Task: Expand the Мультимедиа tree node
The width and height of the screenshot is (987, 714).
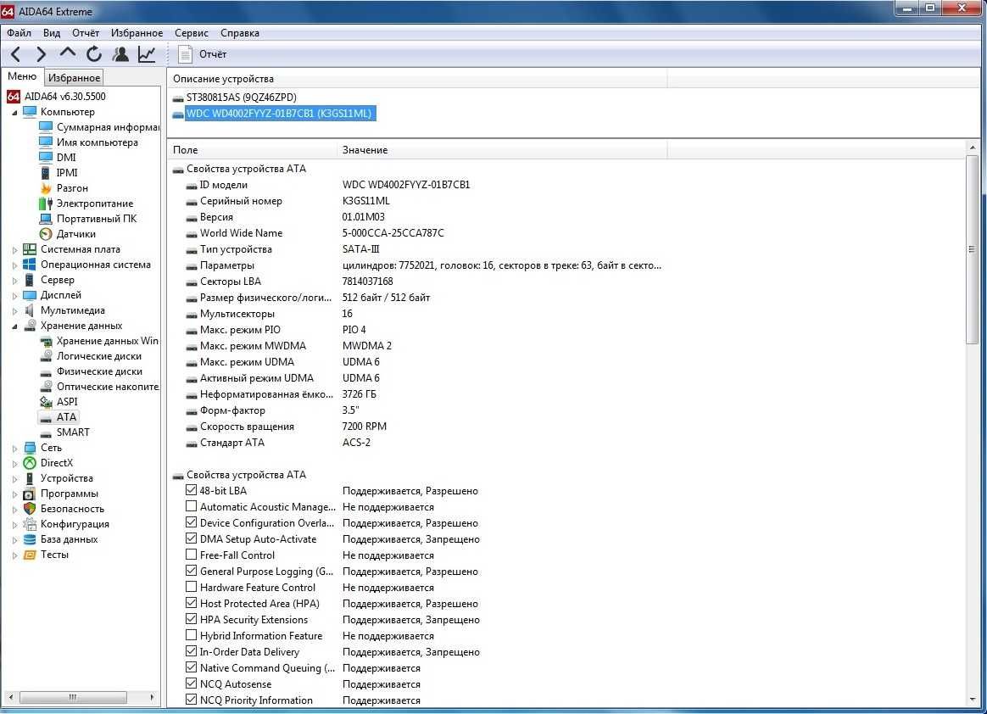Action: (14, 310)
